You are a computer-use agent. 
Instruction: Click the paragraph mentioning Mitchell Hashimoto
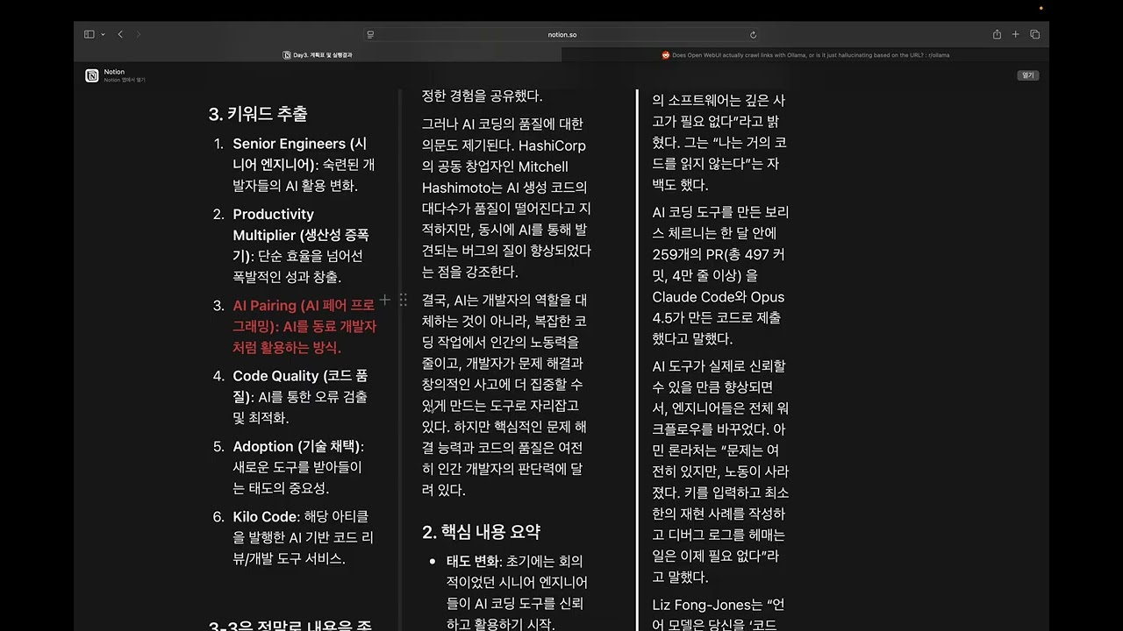point(507,198)
